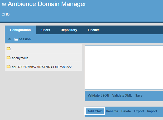
Task: Click inside the empty content editor area
Action: coord(124,67)
